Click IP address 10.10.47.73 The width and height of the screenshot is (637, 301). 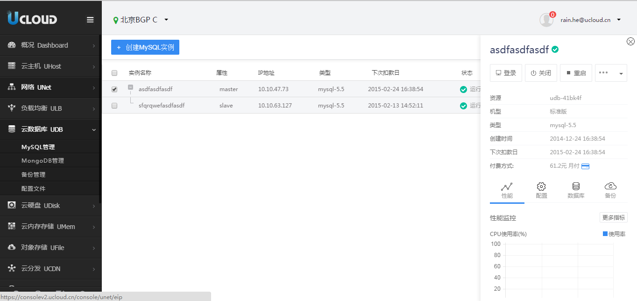click(273, 89)
